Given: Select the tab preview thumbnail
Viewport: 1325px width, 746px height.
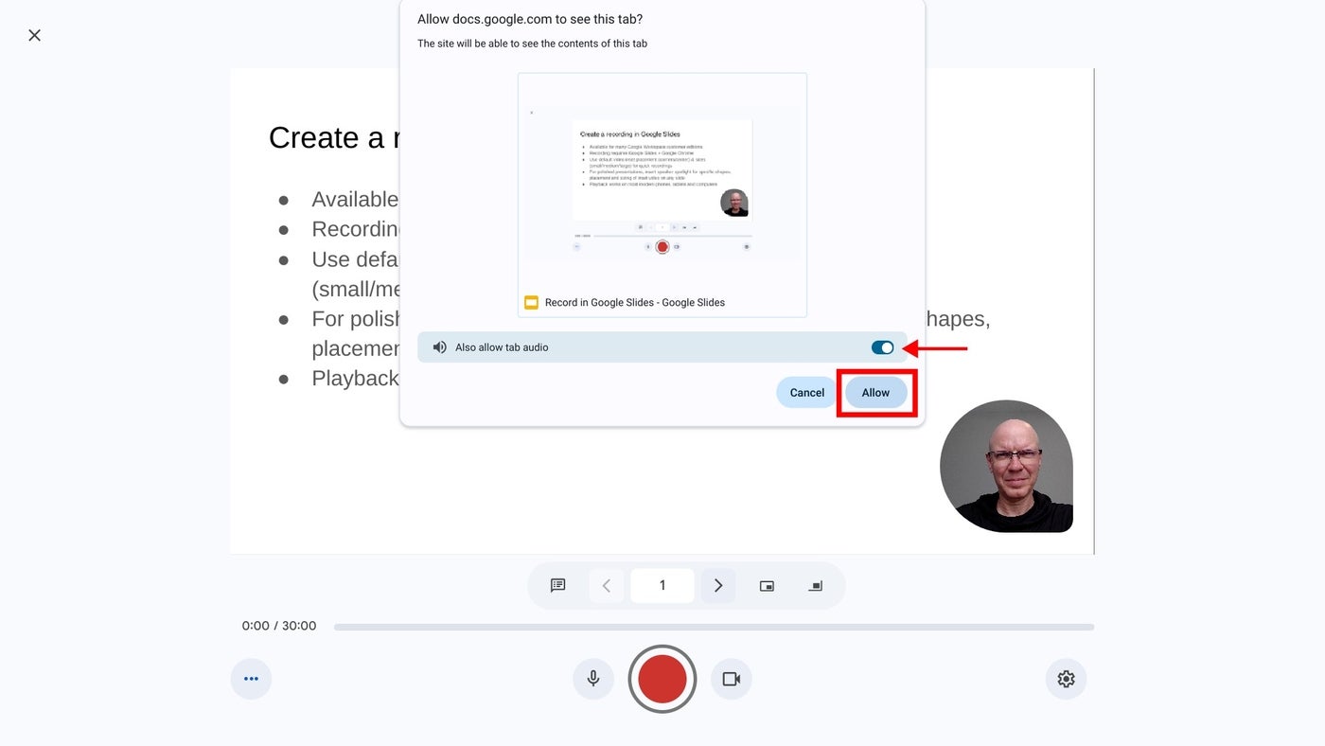Looking at the screenshot, I should click(662, 195).
